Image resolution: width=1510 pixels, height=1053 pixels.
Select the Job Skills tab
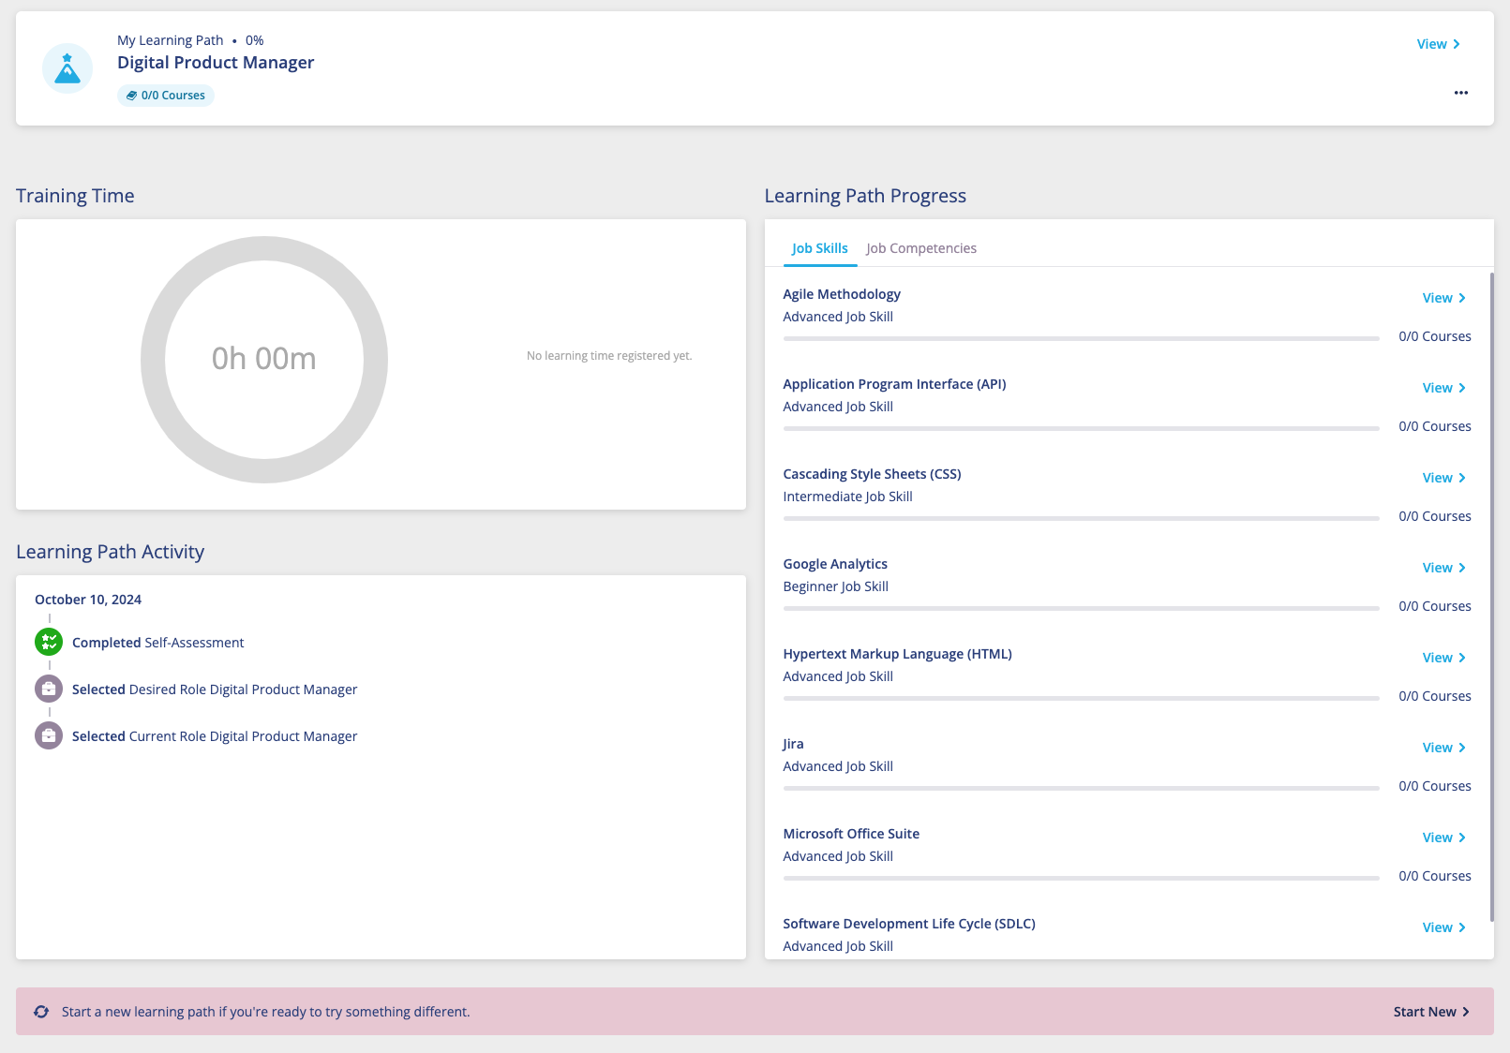pos(819,248)
